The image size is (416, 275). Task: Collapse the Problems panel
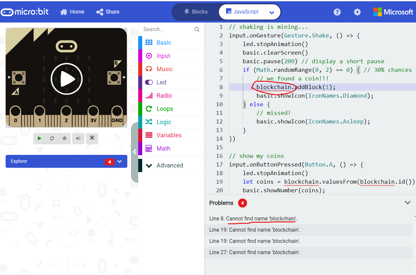pyautogui.click(x=408, y=202)
